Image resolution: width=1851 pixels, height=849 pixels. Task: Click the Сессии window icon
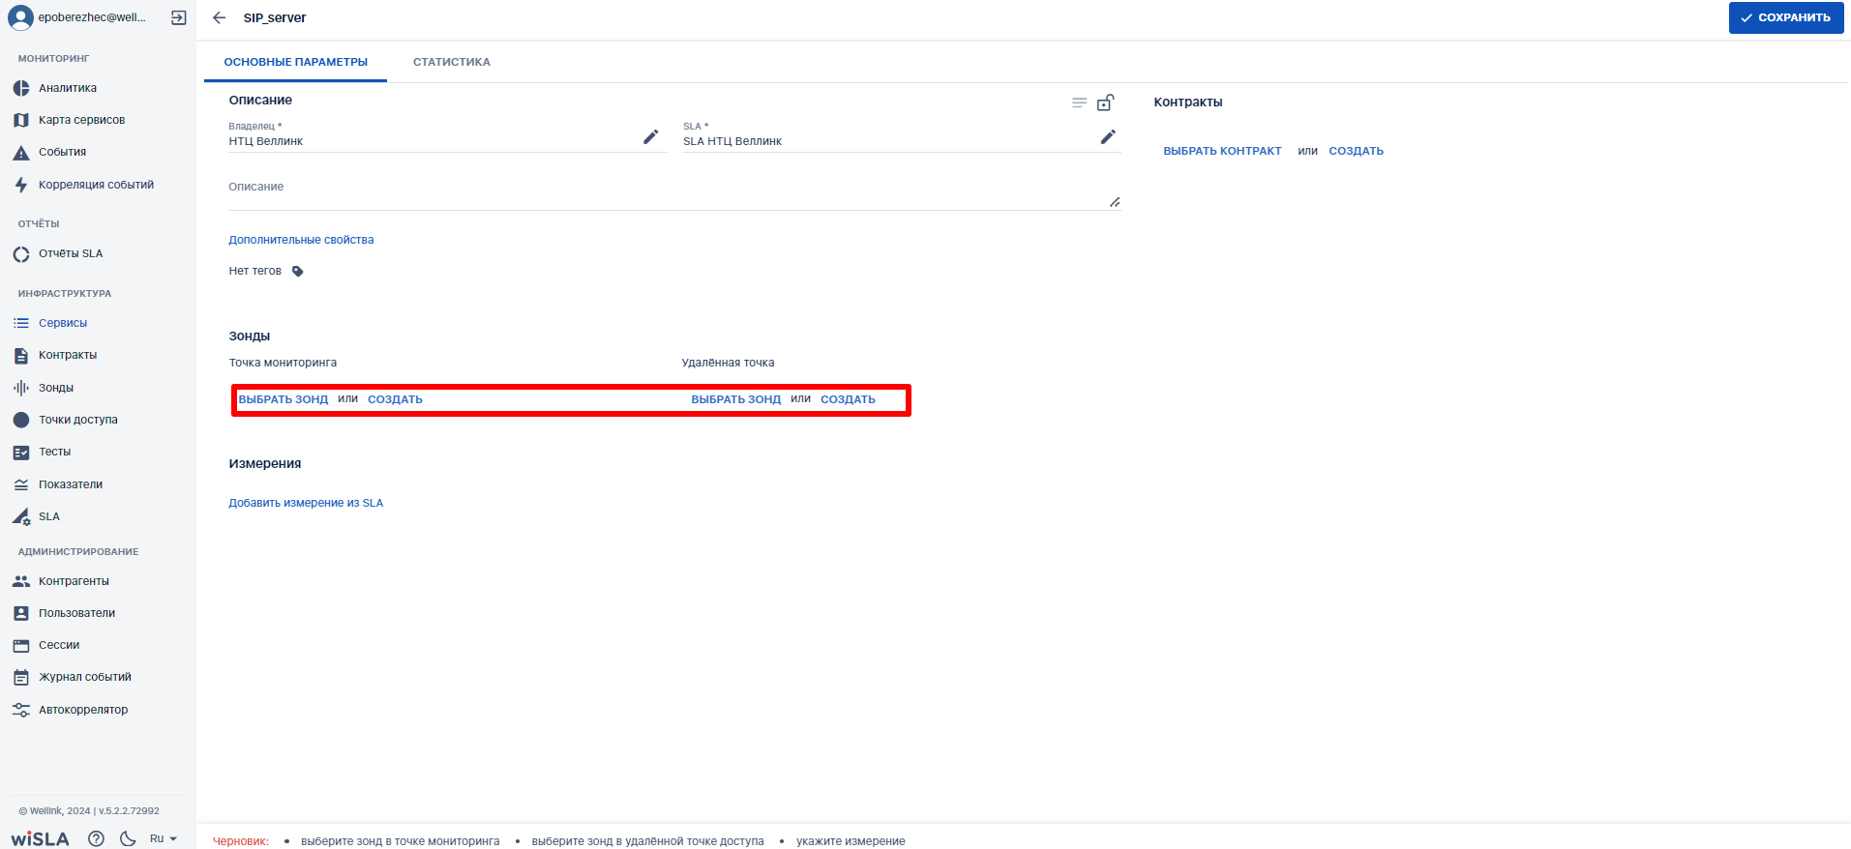(21, 646)
